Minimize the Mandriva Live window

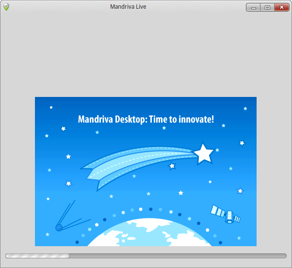point(253,7)
